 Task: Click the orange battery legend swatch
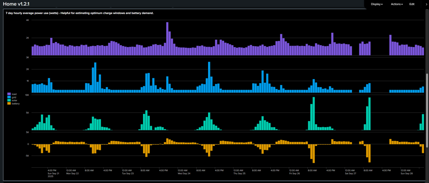pyautogui.click(x=9, y=104)
